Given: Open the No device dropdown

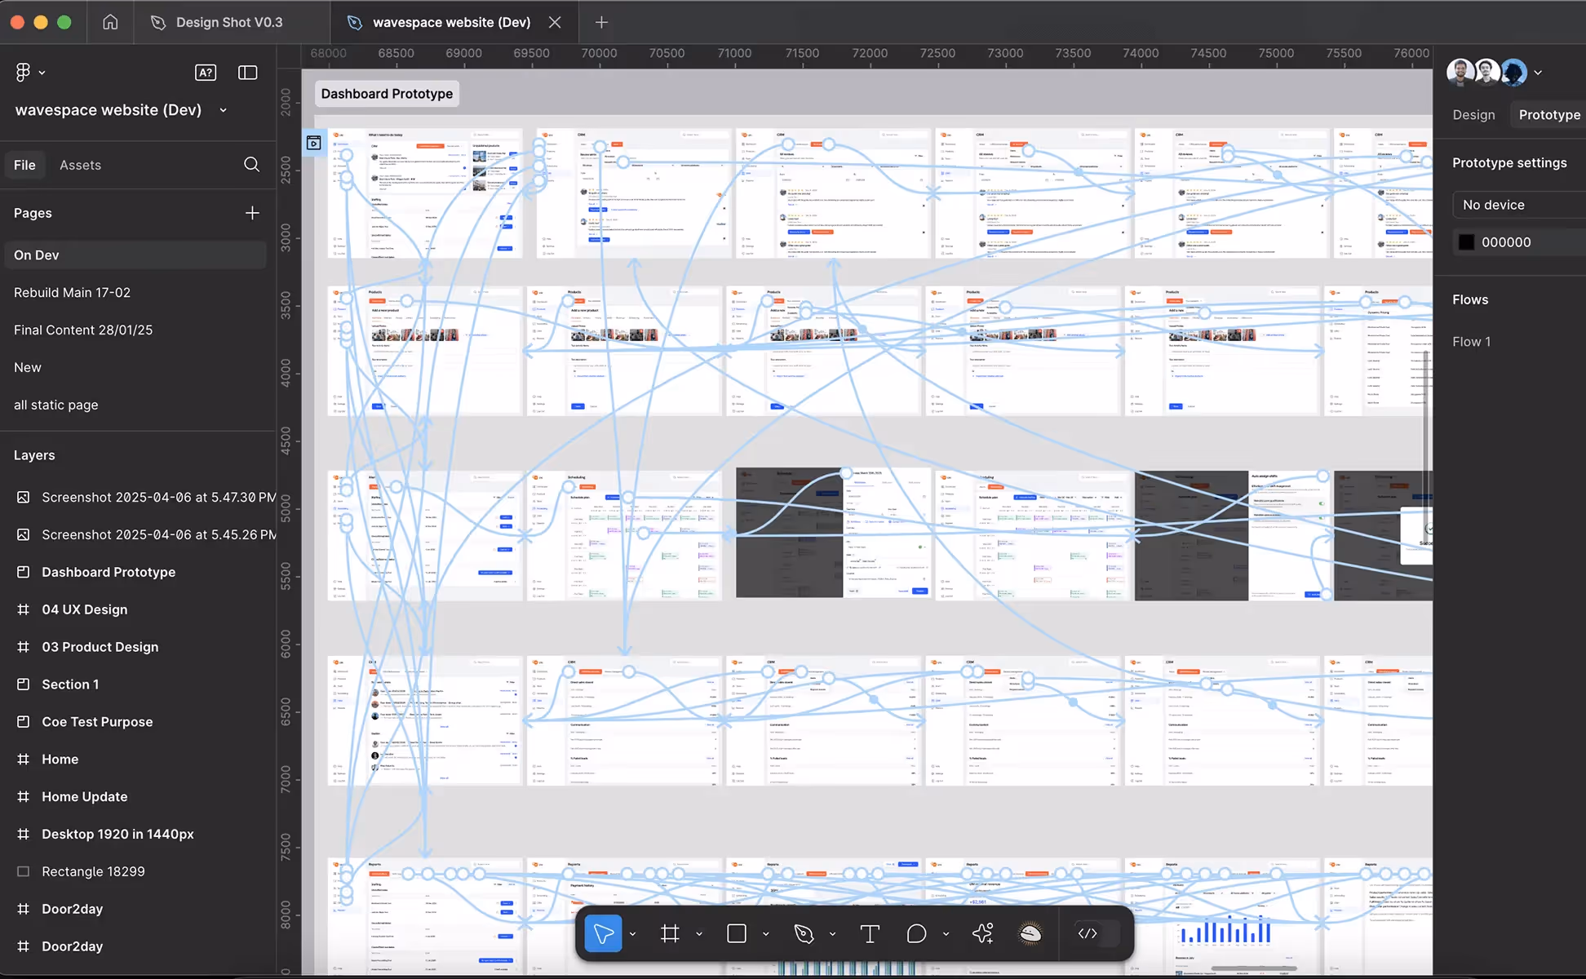Looking at the screenshot, I should click(x=1517, y=205).
